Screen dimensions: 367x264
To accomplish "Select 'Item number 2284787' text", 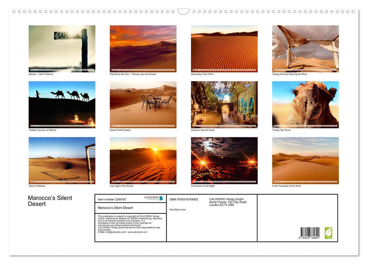I will (112, 200).
